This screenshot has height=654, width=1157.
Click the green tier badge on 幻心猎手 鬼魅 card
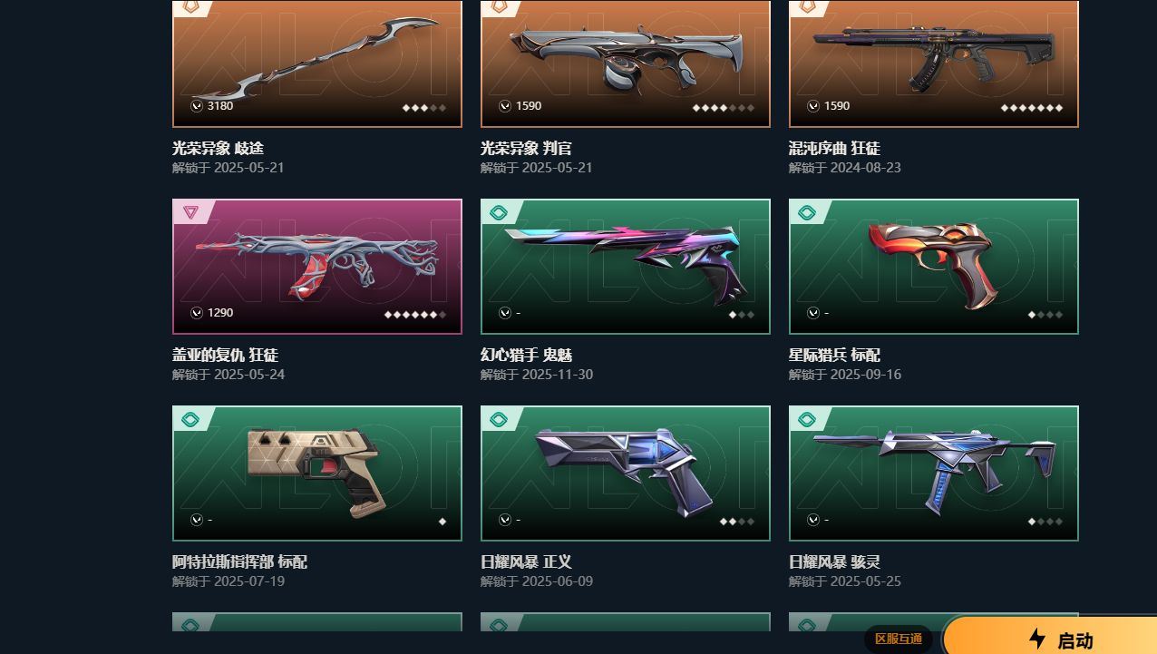[499, 213]
